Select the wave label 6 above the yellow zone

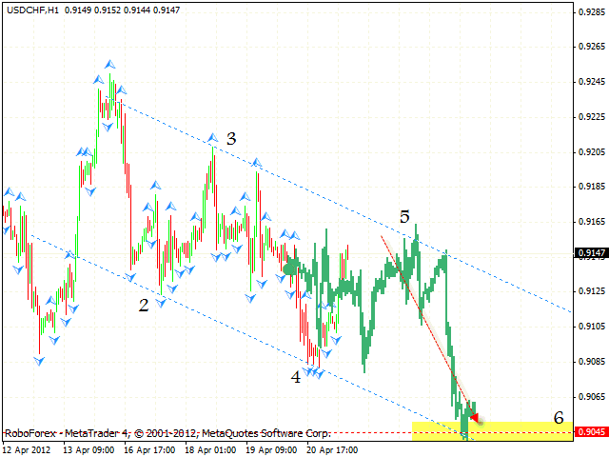point(559,418)
